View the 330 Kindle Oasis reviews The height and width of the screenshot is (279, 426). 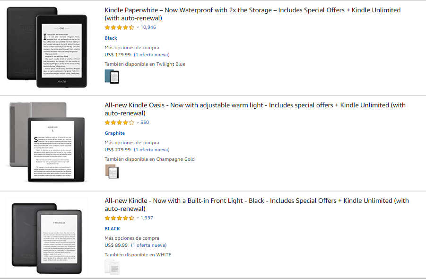pos(145,122)
